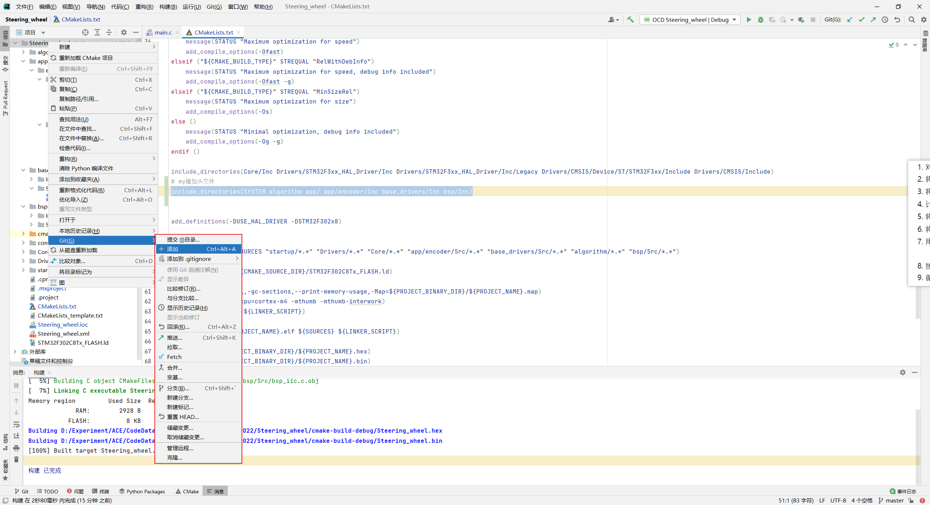Open Git history clock icon
This screenshot has width=930, height=505.
tap(885, 20)
